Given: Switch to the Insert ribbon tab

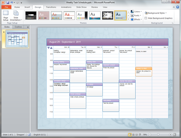Looking at the screenshot, I should point(27,7).
